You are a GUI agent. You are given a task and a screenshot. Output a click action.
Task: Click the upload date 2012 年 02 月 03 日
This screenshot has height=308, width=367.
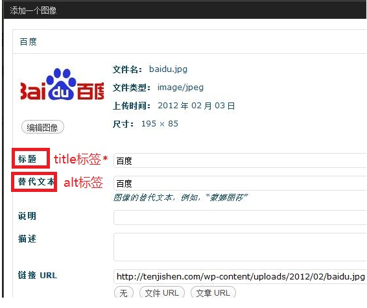(x=196, y=106)
